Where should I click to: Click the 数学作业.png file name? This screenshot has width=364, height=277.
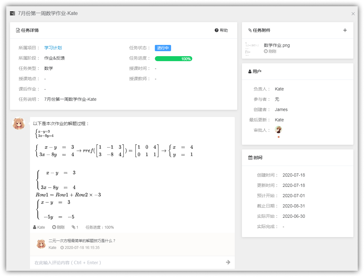[277, 45]
